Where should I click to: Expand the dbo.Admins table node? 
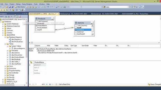click(8, 53)
